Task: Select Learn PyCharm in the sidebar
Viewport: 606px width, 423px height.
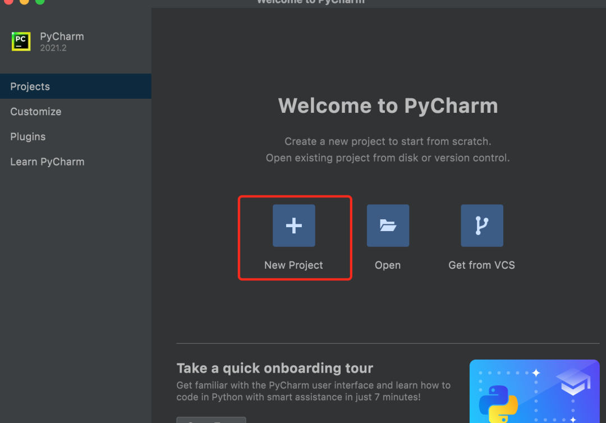Action: tap(47, 162)
